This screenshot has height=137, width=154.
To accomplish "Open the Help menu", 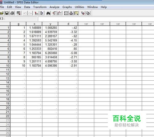I will [104, 7].
